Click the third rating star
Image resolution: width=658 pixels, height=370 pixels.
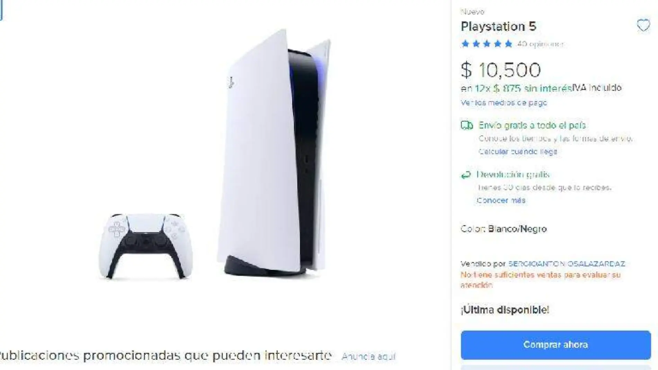[x=487, y=44]
